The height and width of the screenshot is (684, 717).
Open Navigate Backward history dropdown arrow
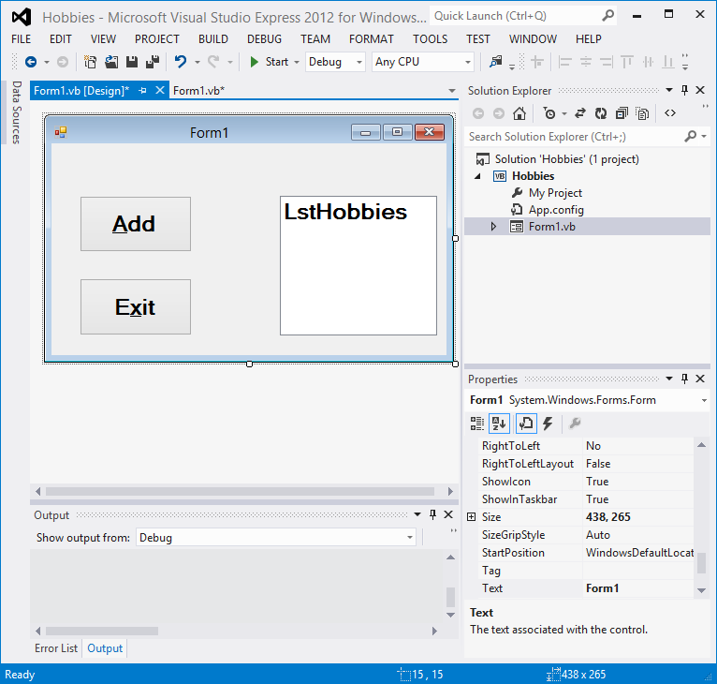coord(47,62)
